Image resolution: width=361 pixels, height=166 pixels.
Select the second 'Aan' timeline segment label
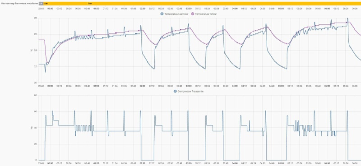[90, 4]
